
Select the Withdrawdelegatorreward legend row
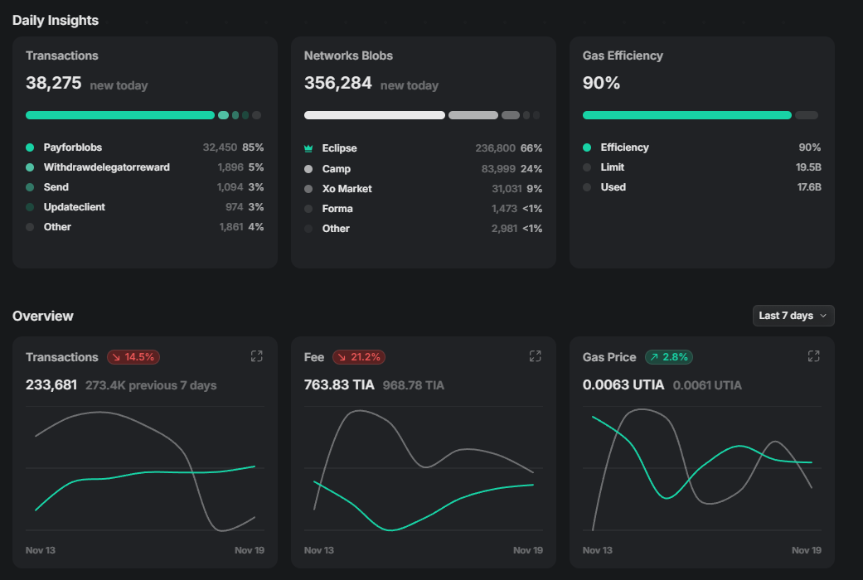pyautogui.click(x=106, y=167)
